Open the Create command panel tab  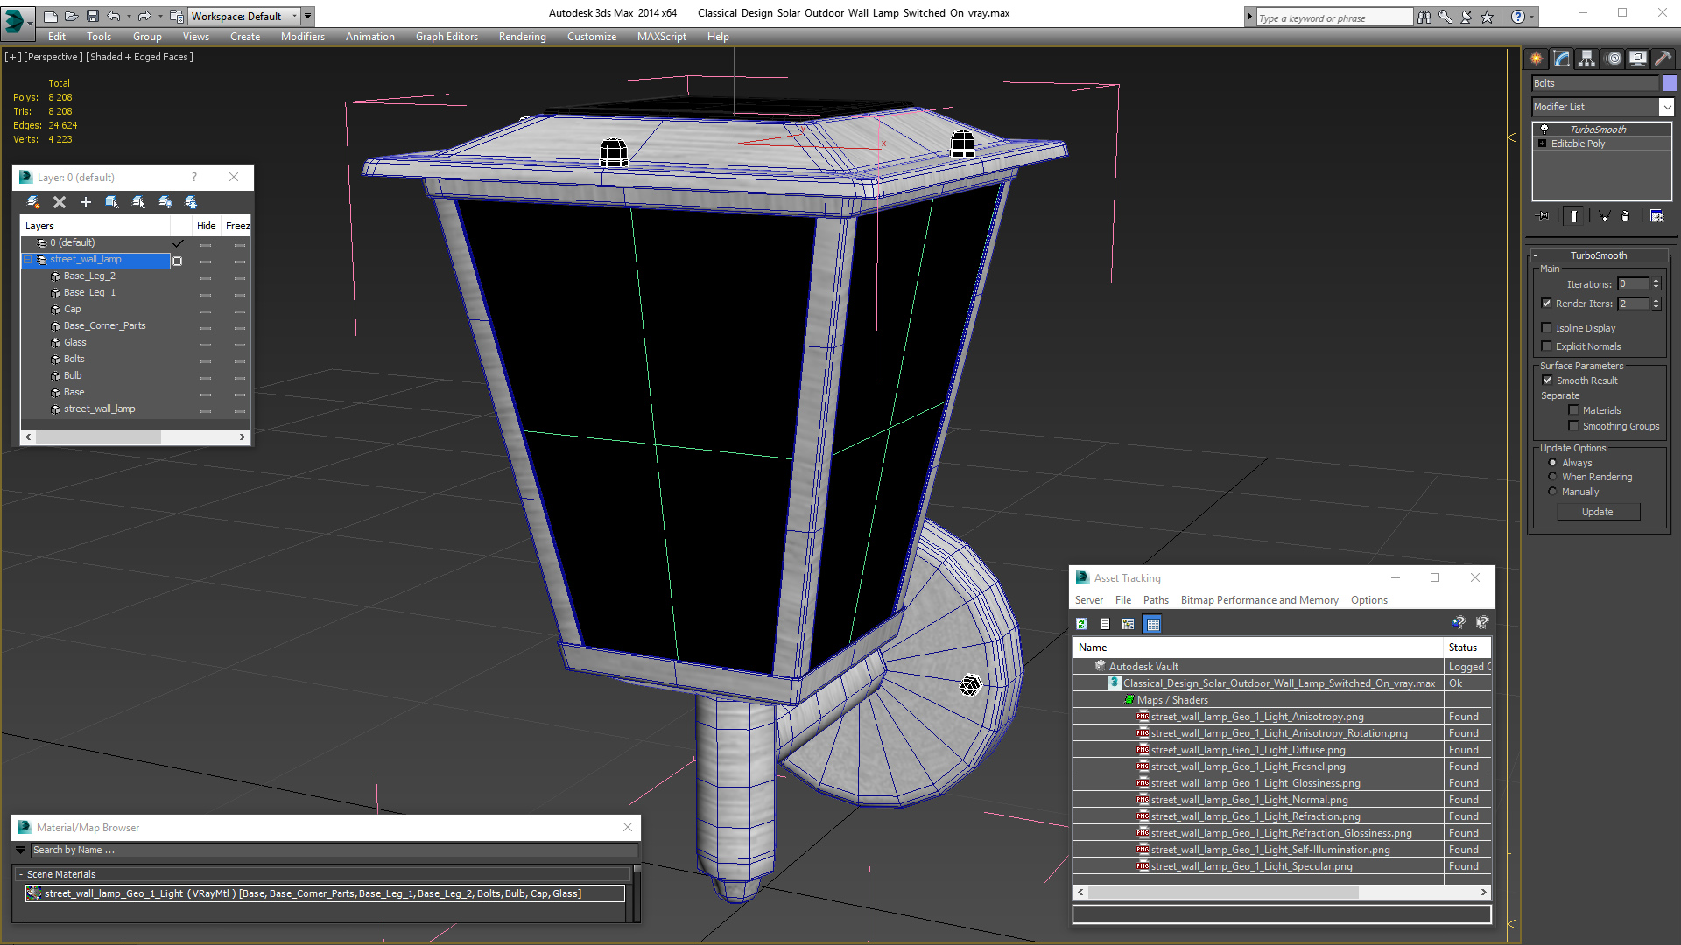click(x=1537, y=59)
